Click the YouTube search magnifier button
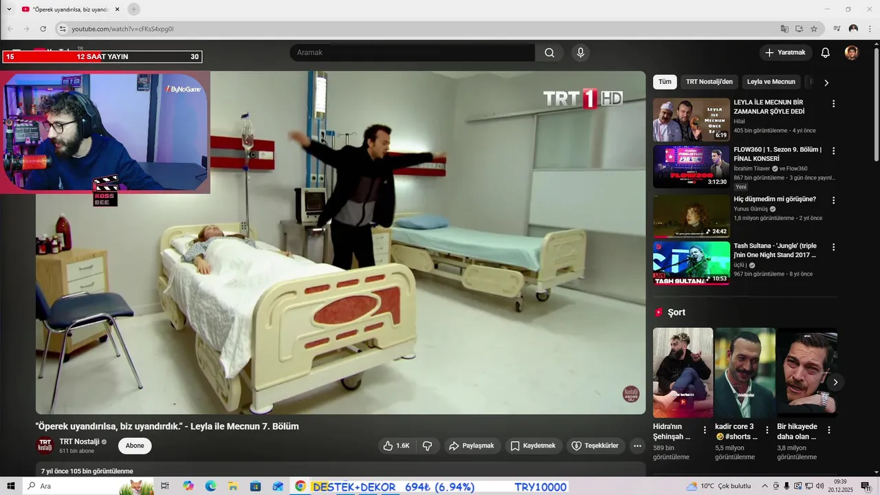Viewport: 880px width, 495px height. coord(549,52)
